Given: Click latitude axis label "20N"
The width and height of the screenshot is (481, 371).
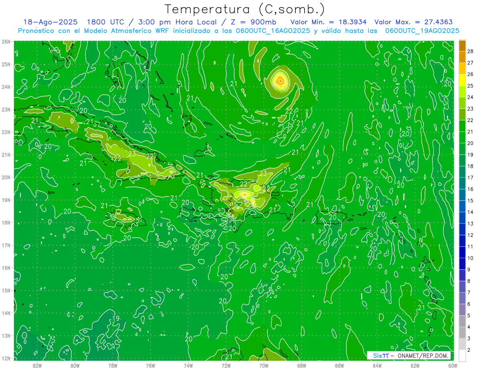Looking at the screenshot, I should tap(6, 177).
